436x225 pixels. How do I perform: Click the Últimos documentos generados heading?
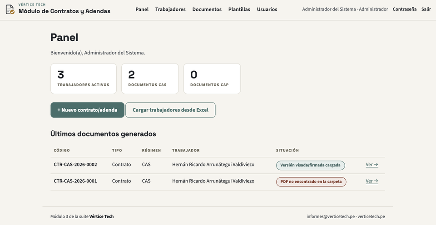pyautogui.click(x=103, y=134)
